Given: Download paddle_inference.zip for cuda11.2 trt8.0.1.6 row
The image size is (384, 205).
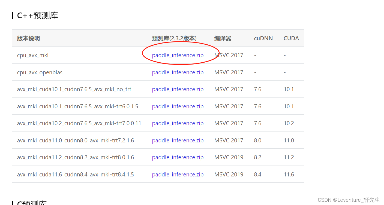Looking at the screenshot, I should (178, 157).
